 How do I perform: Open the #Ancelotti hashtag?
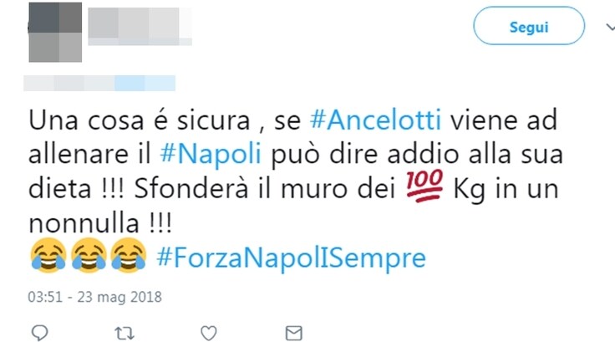[x=375, y=120]
